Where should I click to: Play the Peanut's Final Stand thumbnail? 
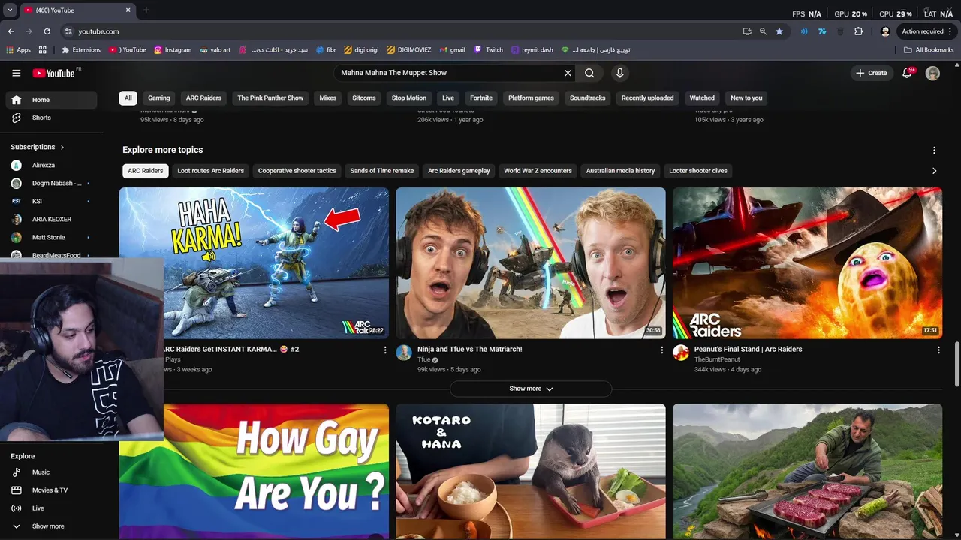click(x=807, y=263)
